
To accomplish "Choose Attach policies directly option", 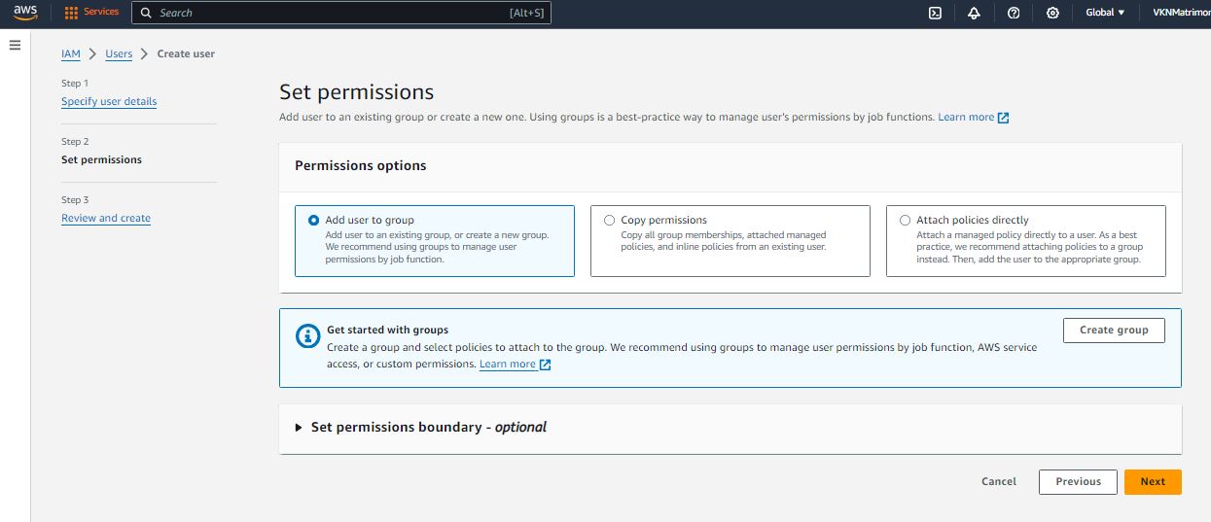I will pos(906,221).
